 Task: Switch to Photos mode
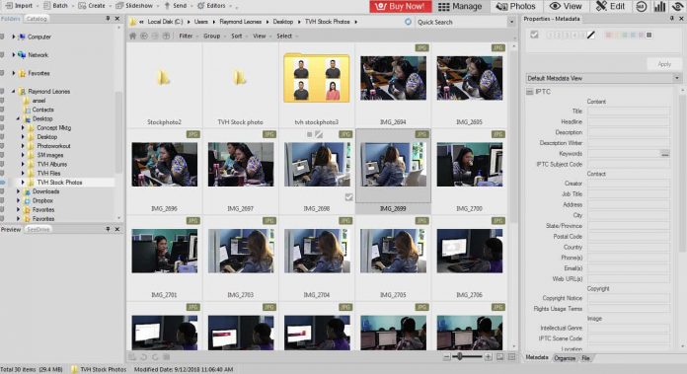515,6
